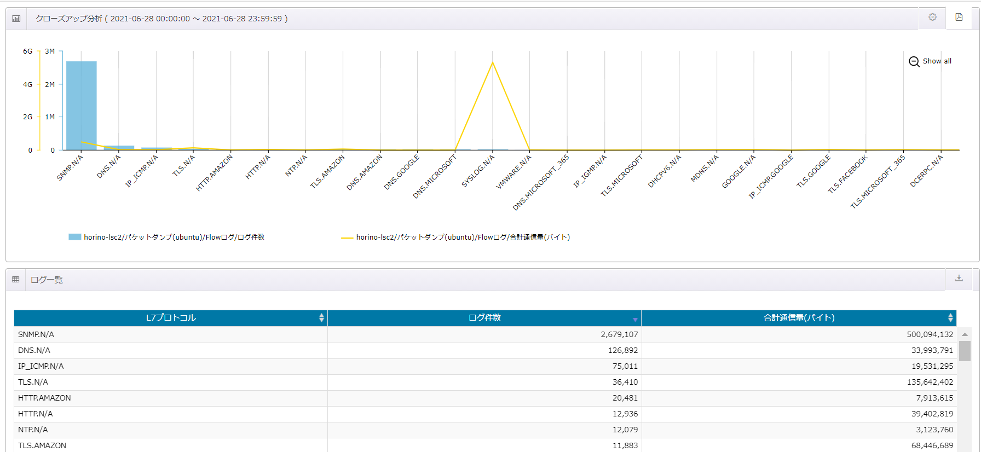
Task: Toggle ログ件数 legend series swatch
Action: point(74,237)
